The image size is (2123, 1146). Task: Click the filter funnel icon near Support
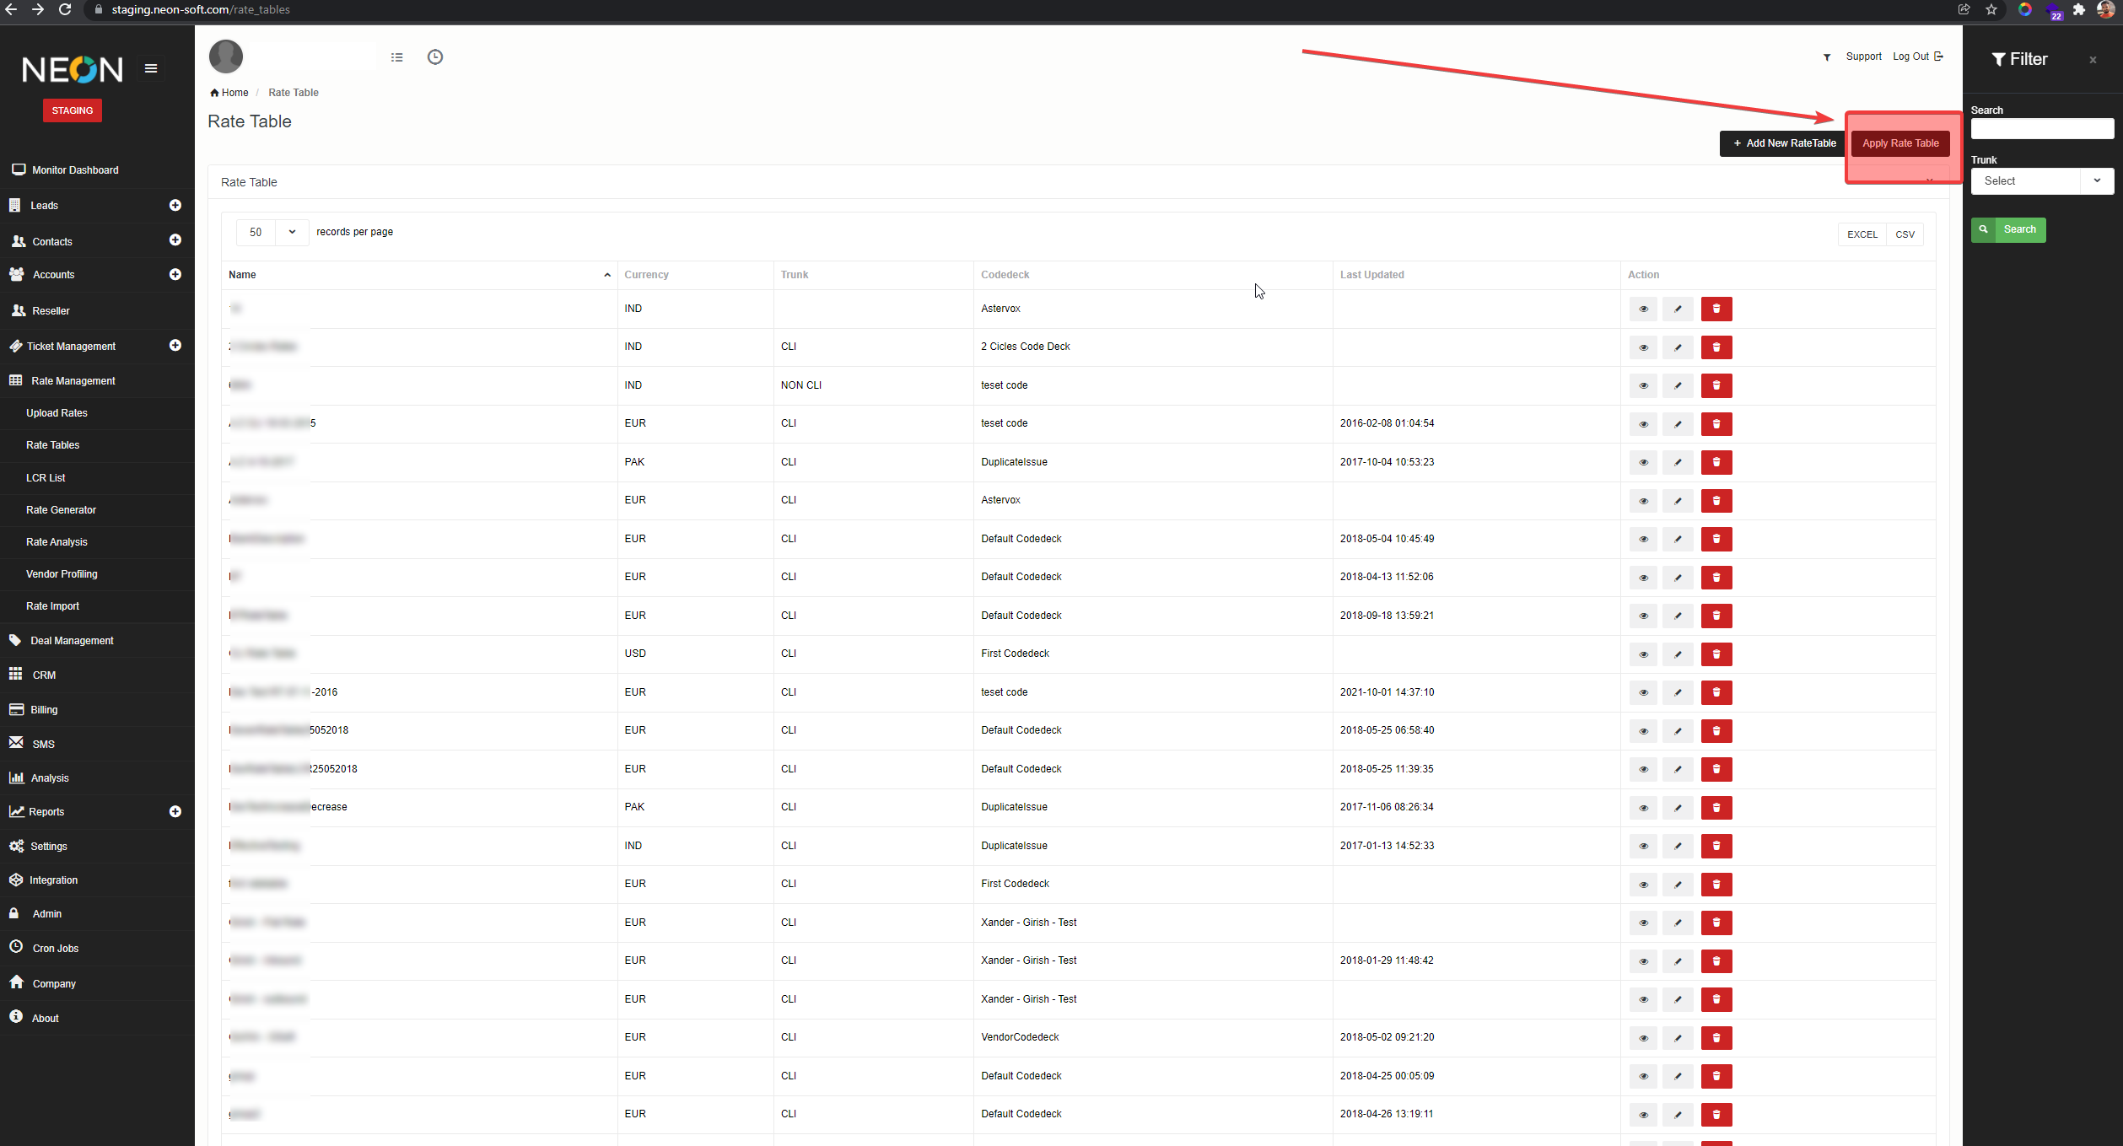(1827, 57)
